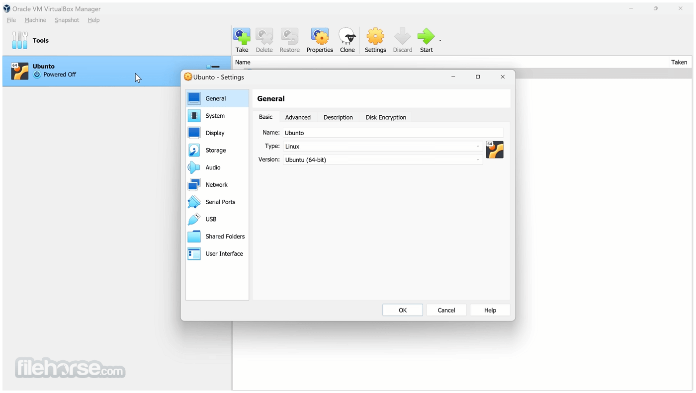
Task: Click the Discard toolbar icon
Action: point(403,40)
